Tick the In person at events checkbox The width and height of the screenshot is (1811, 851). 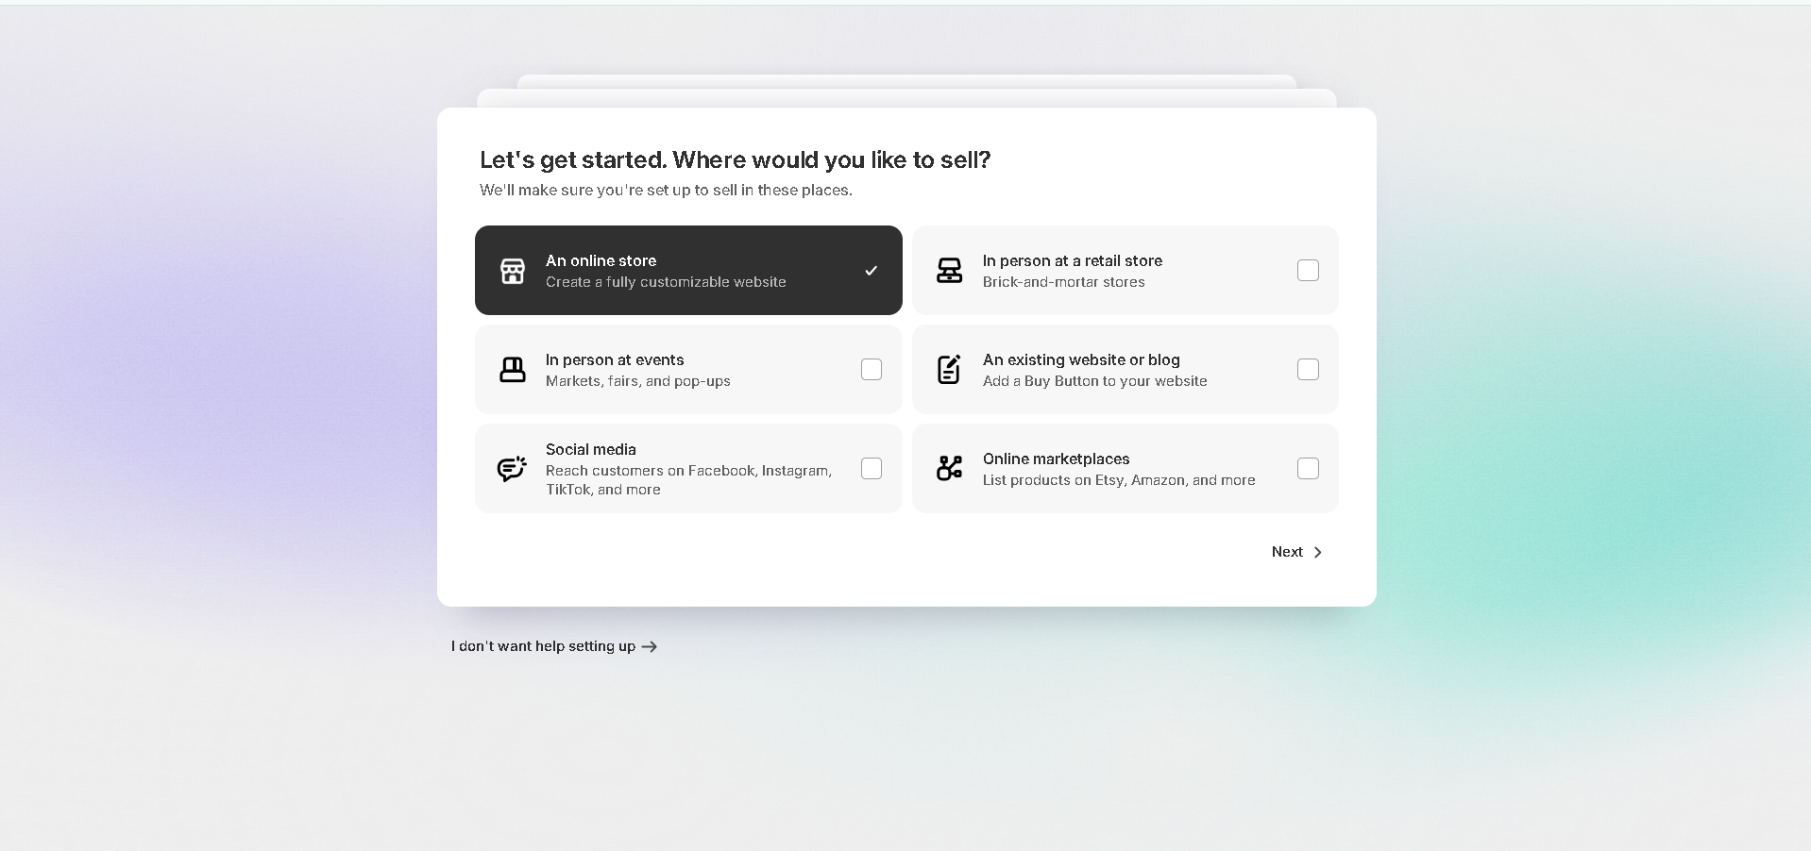pyautogui.click(x=871, y=370)
